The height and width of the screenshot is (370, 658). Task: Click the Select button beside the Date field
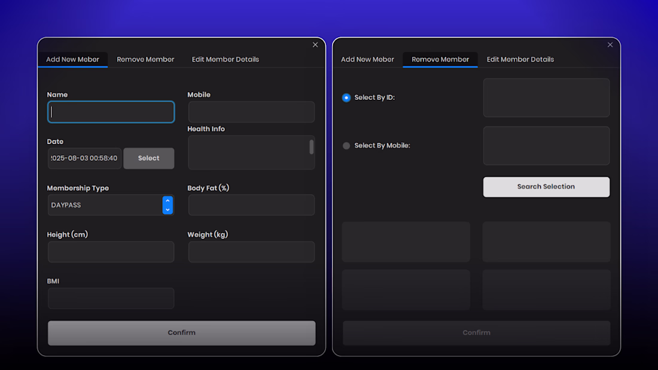coord(148,158)
